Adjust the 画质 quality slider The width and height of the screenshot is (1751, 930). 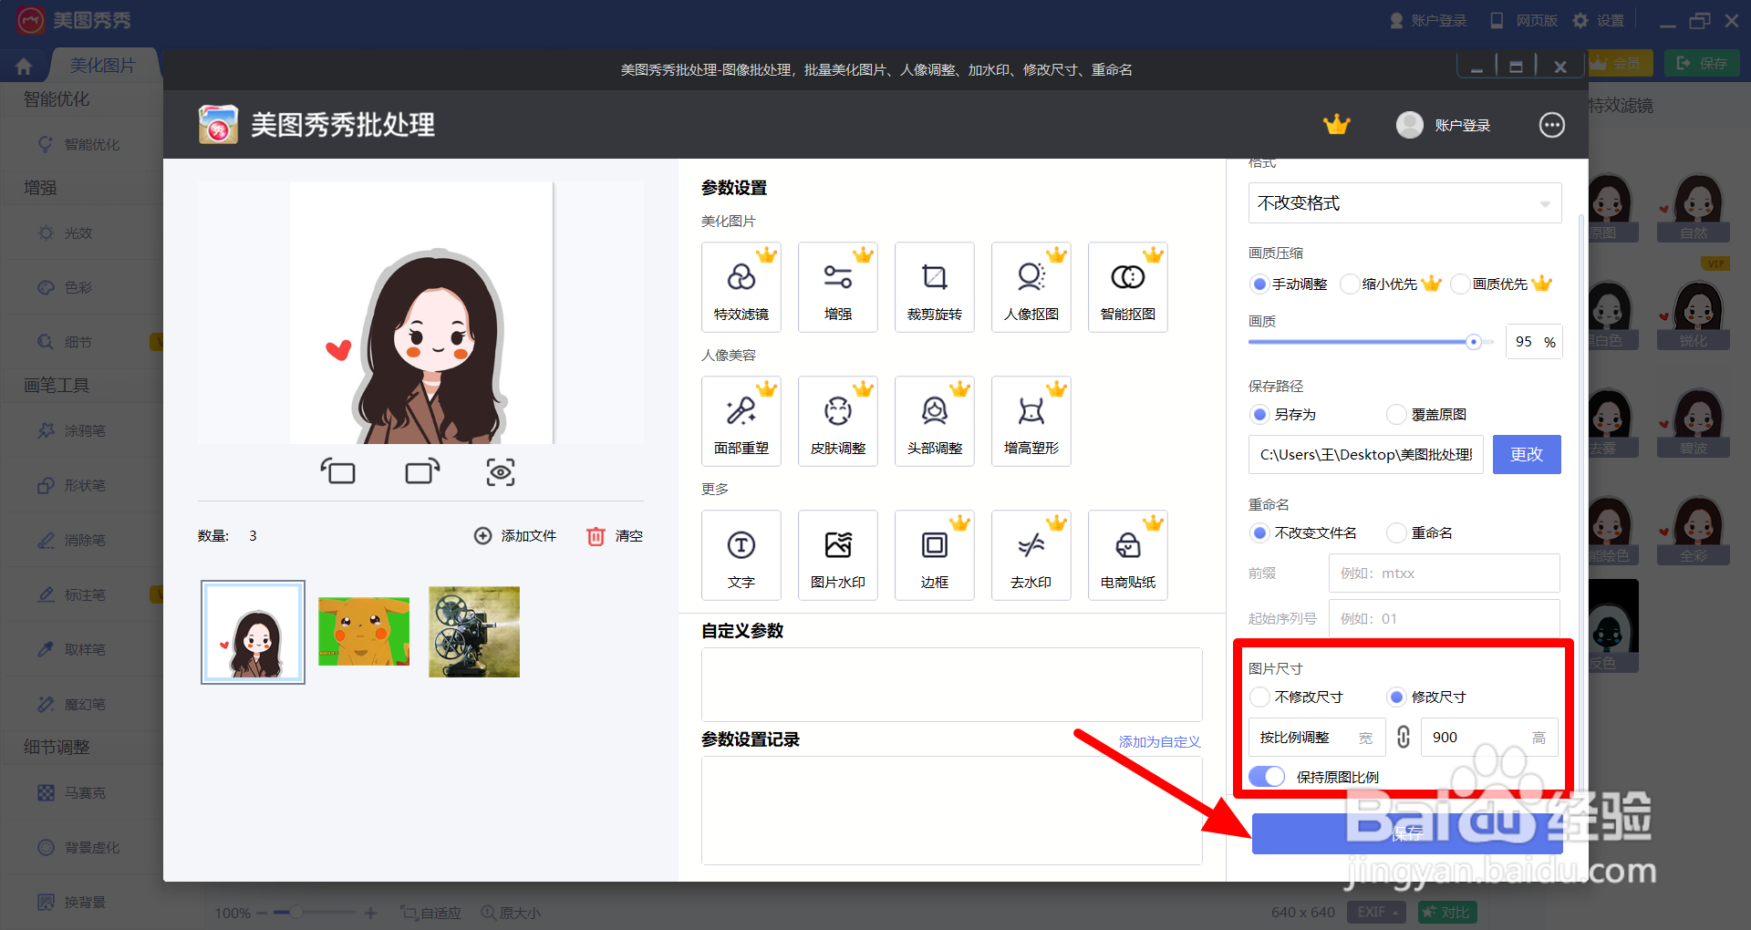click(1370, 342)
